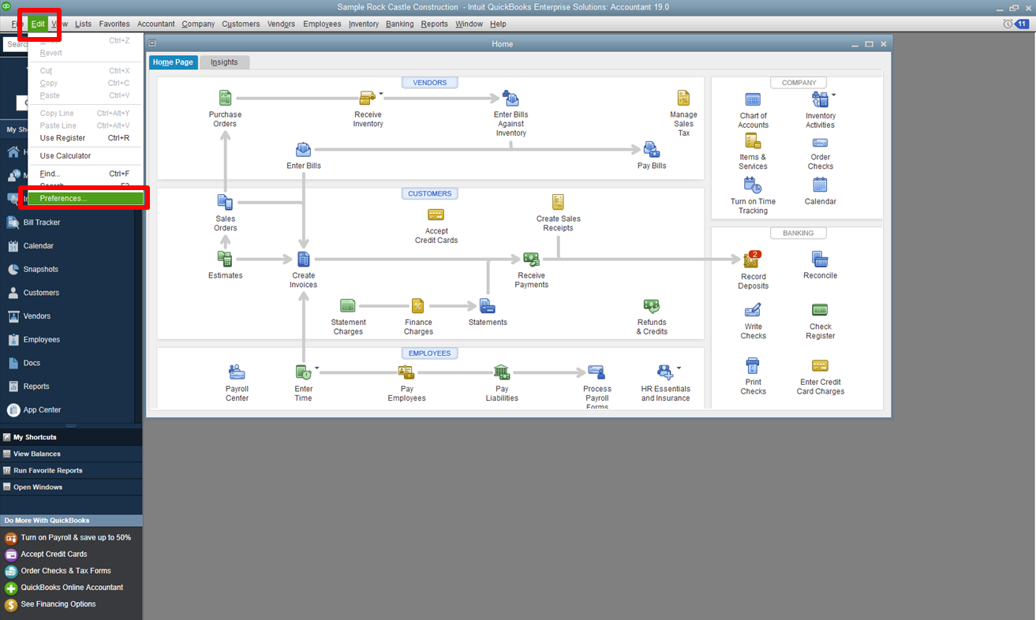The image size is (1036, 620).
Task: Expand the Receive Inventory dropdown arrow
Action: pyautogui.click(x=381, y=95)
